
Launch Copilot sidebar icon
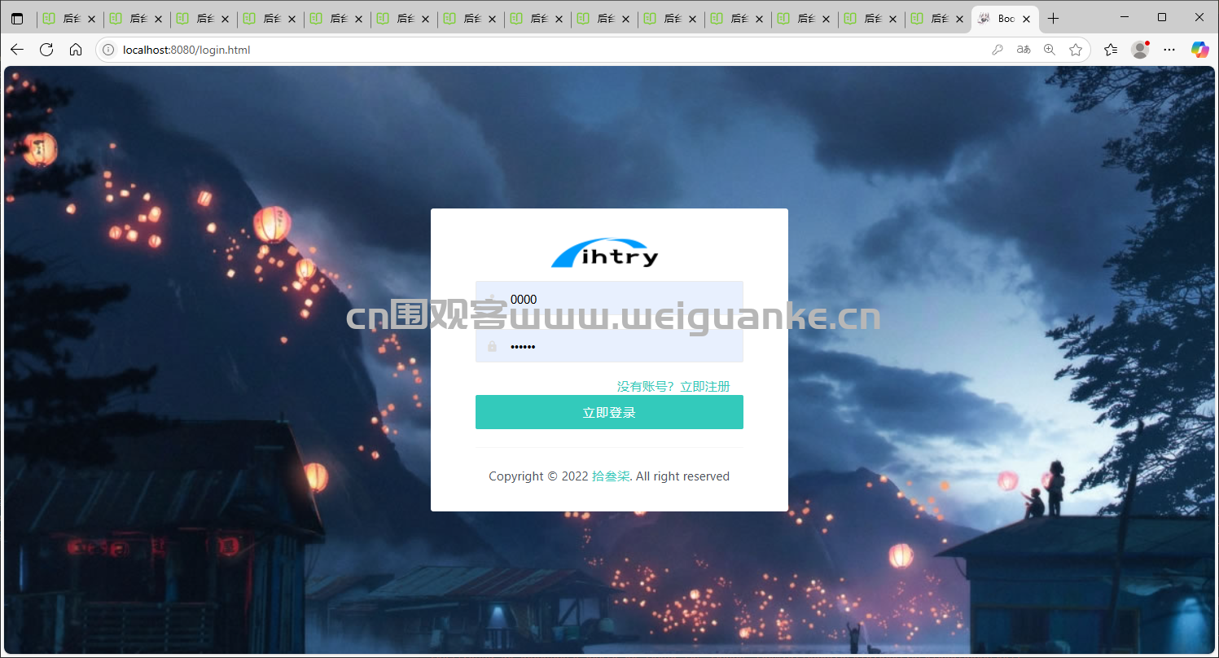(x=1199, y=50)
